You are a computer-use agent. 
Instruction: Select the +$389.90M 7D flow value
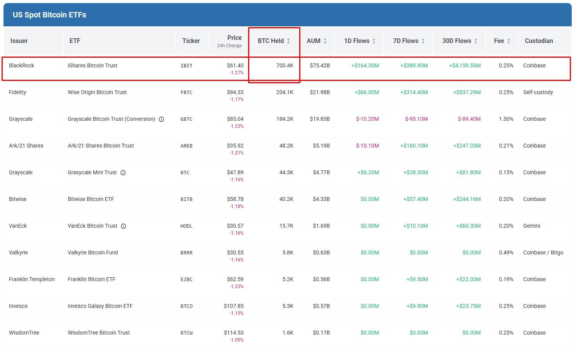[414, 65]
